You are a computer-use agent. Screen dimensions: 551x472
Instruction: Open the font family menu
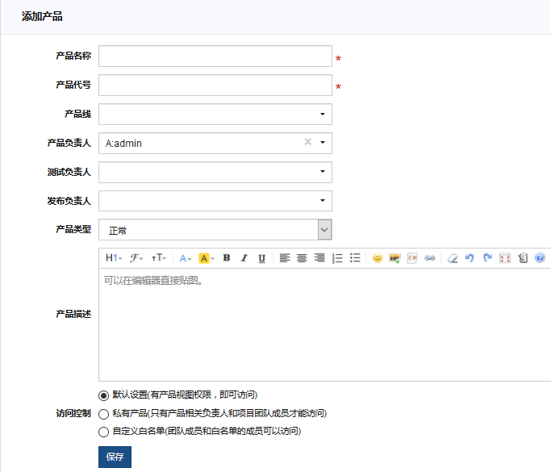pos(136,258)
